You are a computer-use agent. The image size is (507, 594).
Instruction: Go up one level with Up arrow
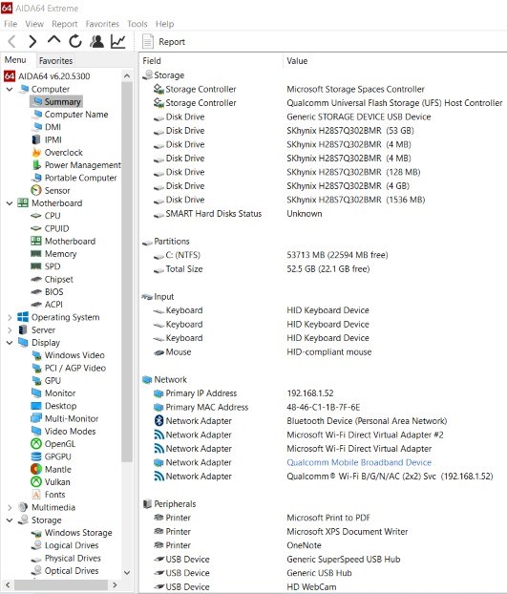click(x=54, y=40)
